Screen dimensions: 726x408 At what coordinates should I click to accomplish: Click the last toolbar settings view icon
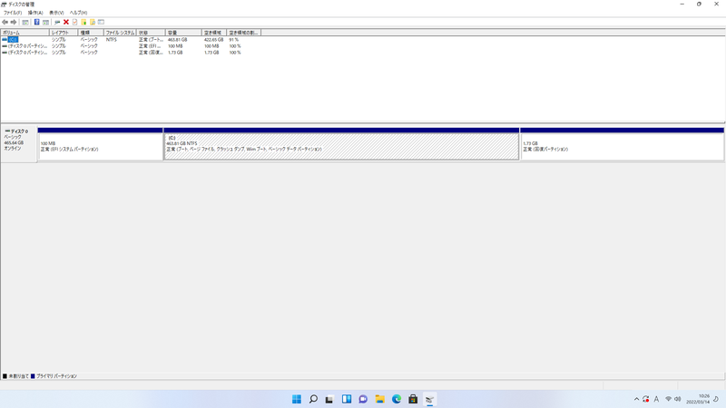[x=101, y=22]
